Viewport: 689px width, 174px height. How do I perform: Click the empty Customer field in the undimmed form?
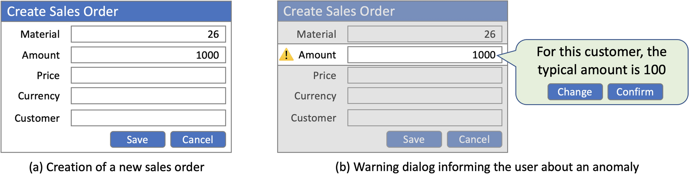click(x=148, y=118)
